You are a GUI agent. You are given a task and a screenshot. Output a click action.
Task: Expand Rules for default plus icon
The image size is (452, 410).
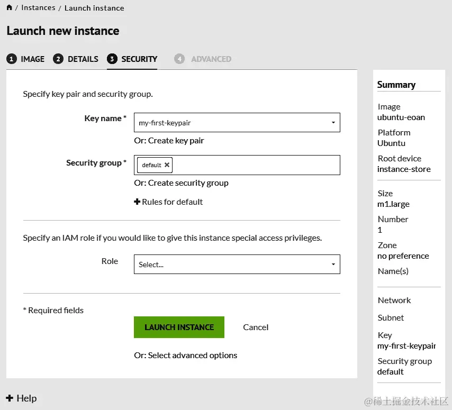coord(137,202)
